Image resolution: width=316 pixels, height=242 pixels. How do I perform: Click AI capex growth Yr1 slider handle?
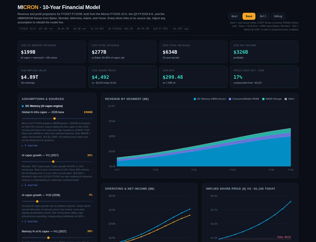53,162
